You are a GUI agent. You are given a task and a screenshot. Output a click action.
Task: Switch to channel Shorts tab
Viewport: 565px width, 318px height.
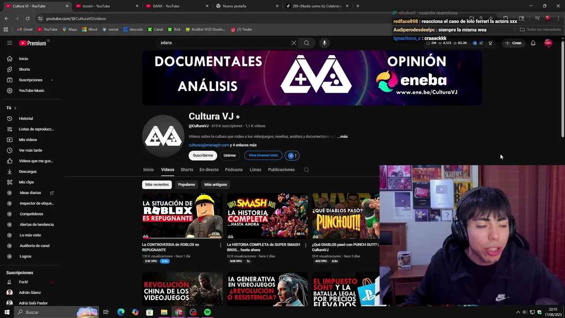point(187,170)
